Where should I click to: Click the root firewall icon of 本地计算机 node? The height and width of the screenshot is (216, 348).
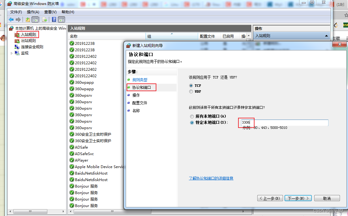(11, 28)
